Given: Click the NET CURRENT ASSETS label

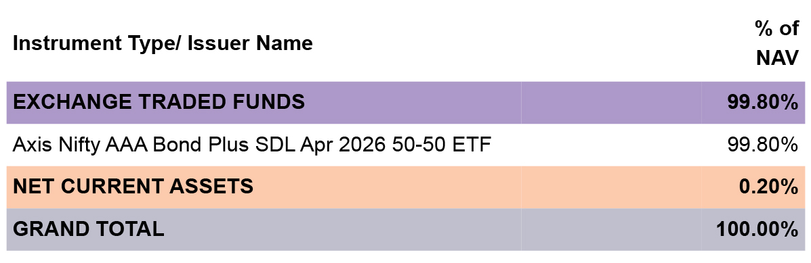Looking at the screenshot, I should click(133, 186).
